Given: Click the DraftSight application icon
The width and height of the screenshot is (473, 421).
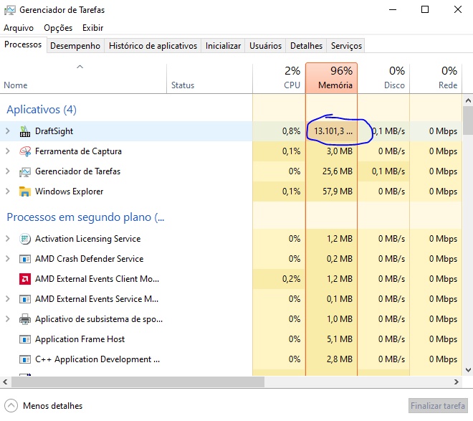Looking at the screenshot, I should (x=25, y=131).
